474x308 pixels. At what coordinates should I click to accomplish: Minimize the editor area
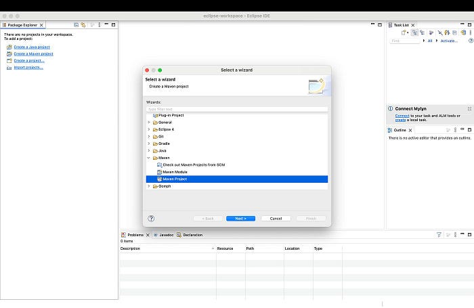[x=372, y=24]
